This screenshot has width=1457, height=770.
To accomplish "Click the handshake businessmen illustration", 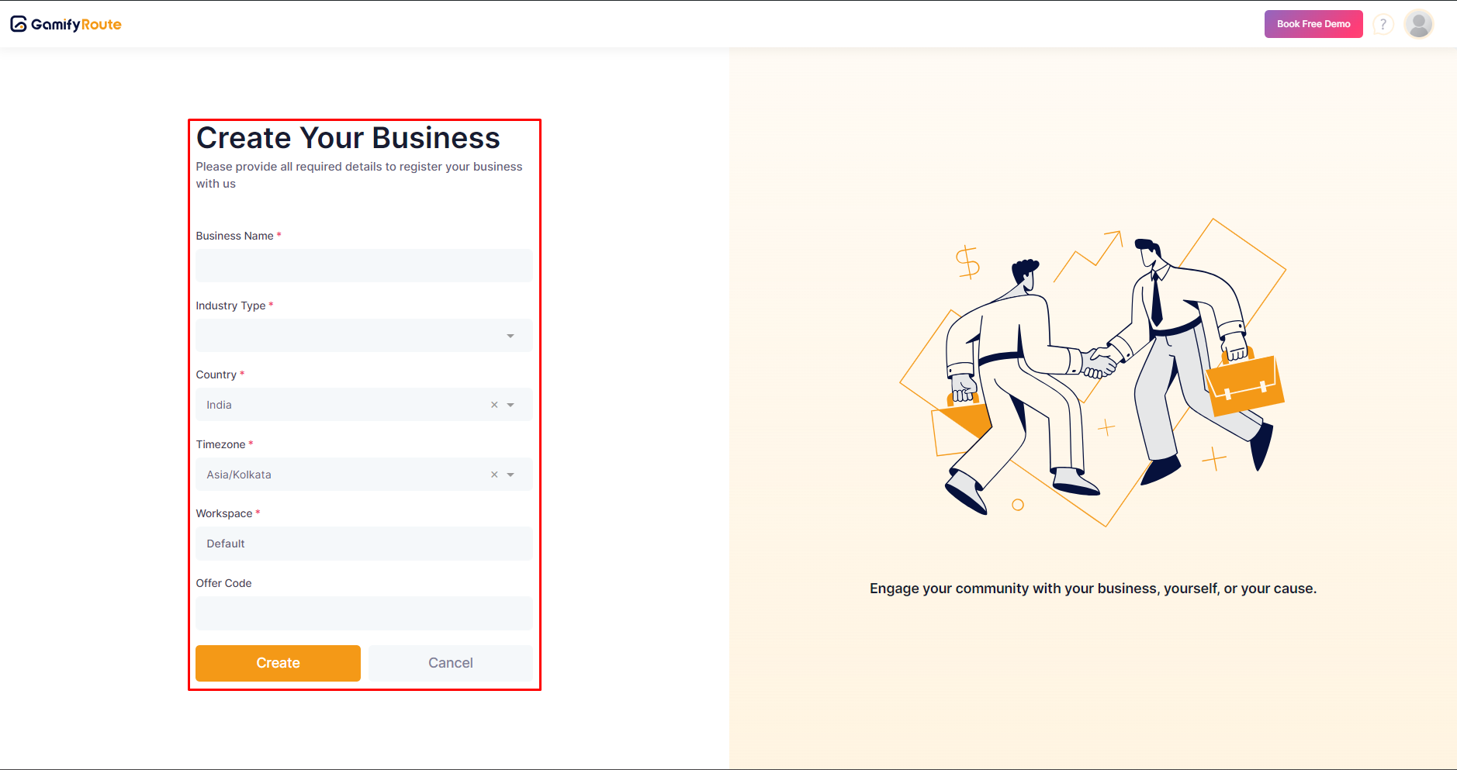I will (x=1093, y=372).
